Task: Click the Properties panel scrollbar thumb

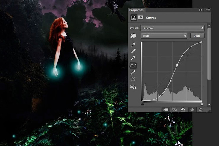Action: (209, 54)
